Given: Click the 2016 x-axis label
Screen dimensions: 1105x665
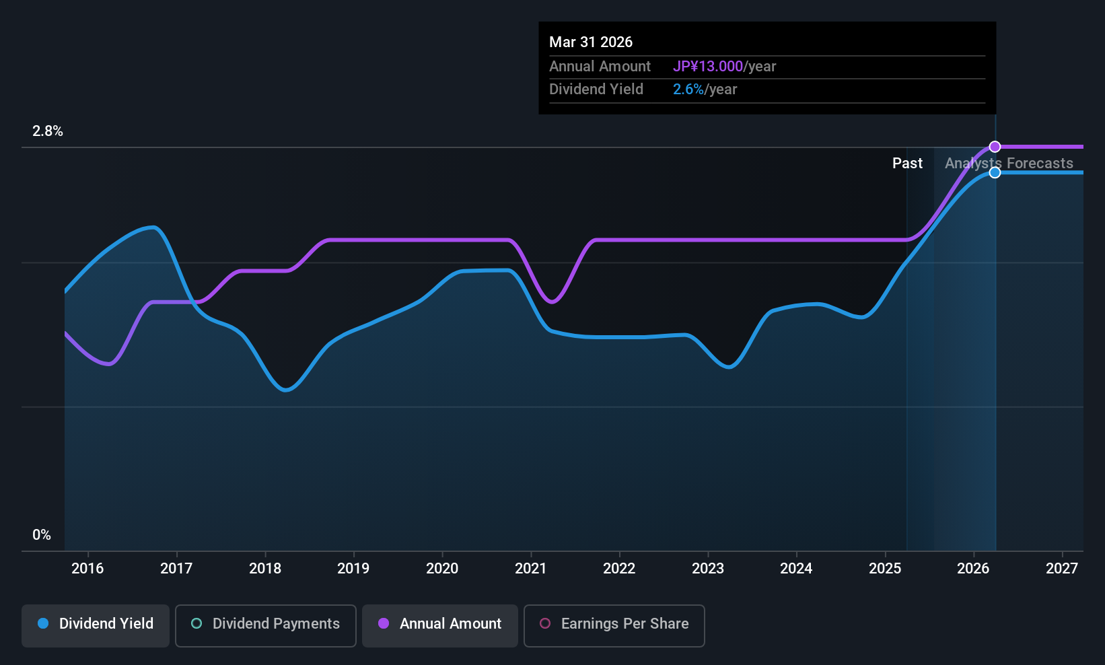Looking at the screenshot, I should point(87,569).
